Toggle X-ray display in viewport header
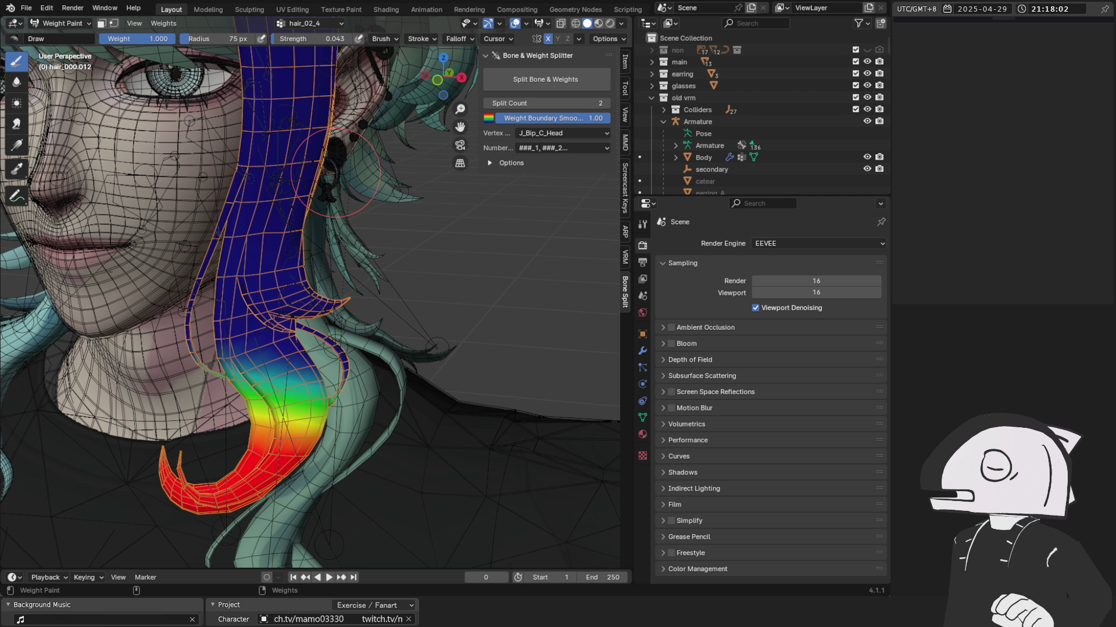The width and height of the screenshot is (1116, 627). tap(560, 23)
